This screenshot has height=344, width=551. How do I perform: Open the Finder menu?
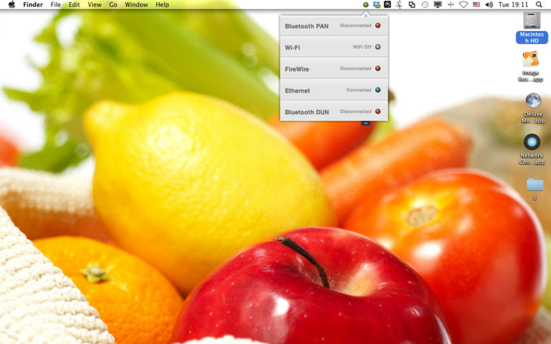point(33,5)
